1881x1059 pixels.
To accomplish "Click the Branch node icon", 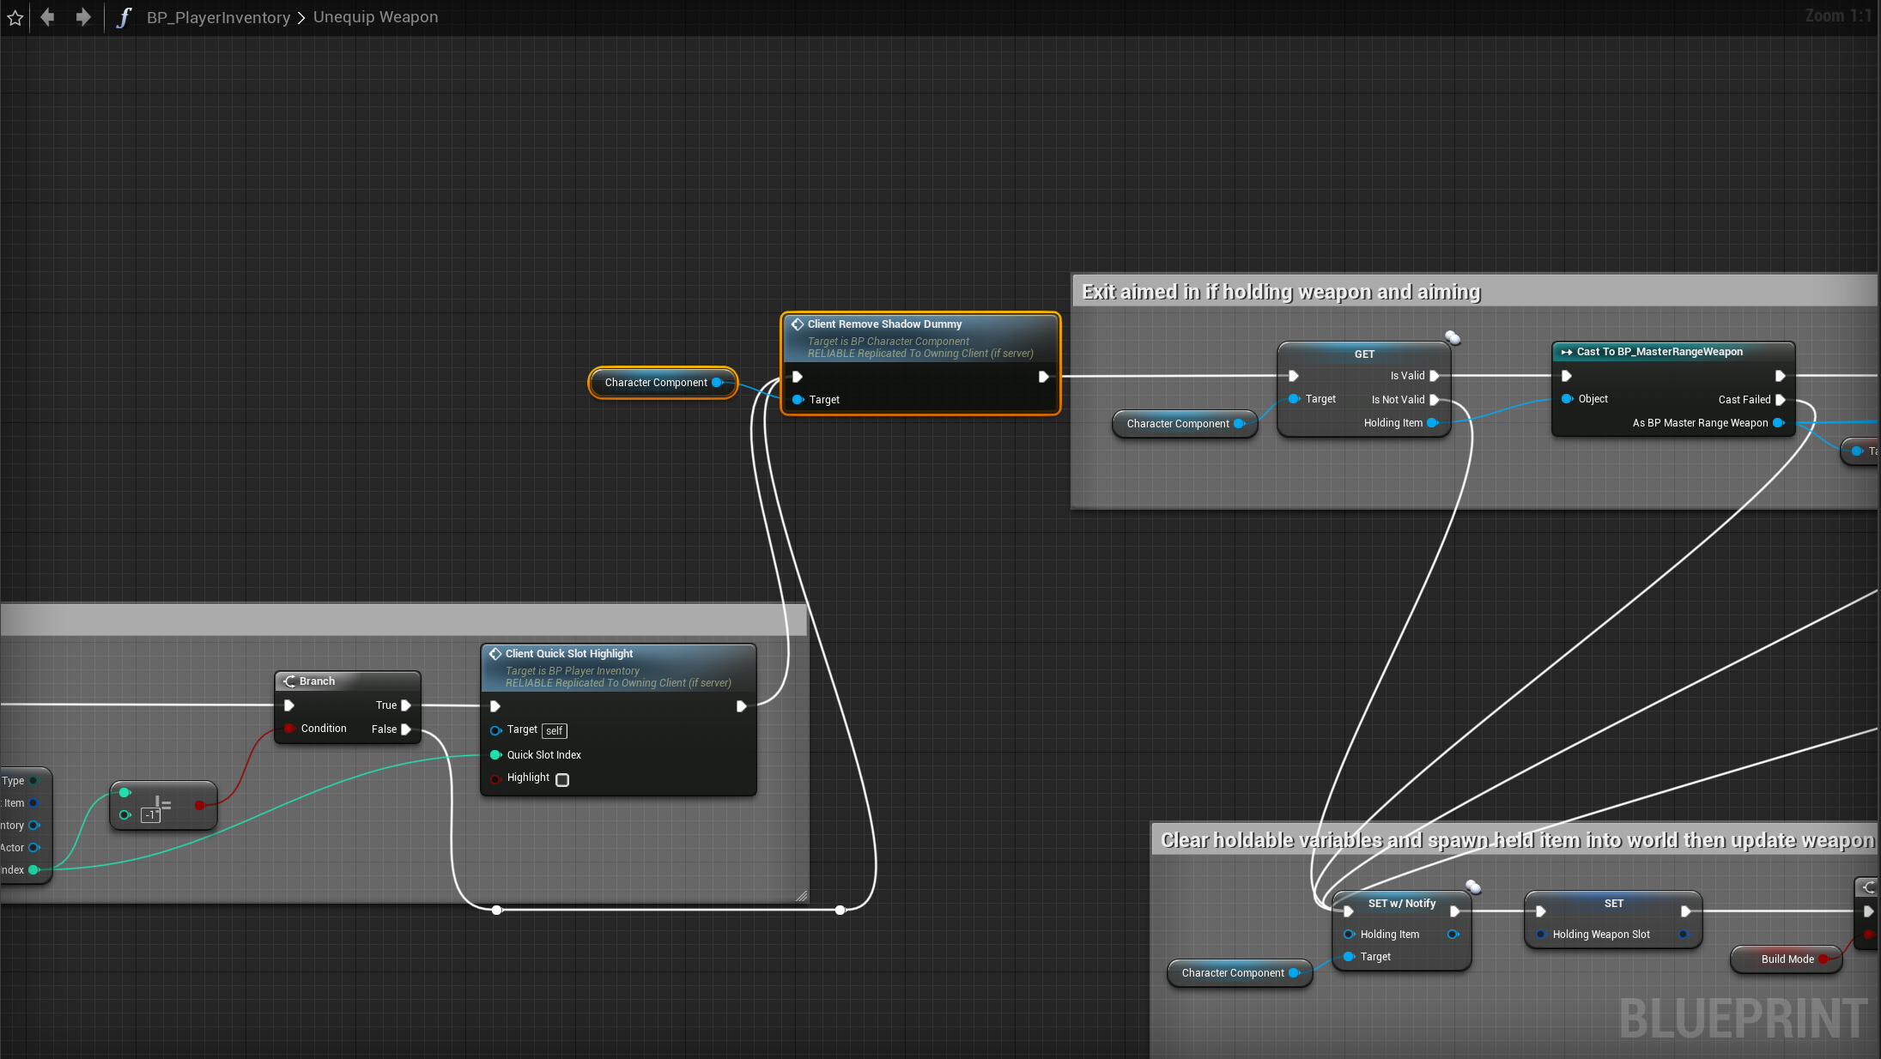I will (289, 681).
